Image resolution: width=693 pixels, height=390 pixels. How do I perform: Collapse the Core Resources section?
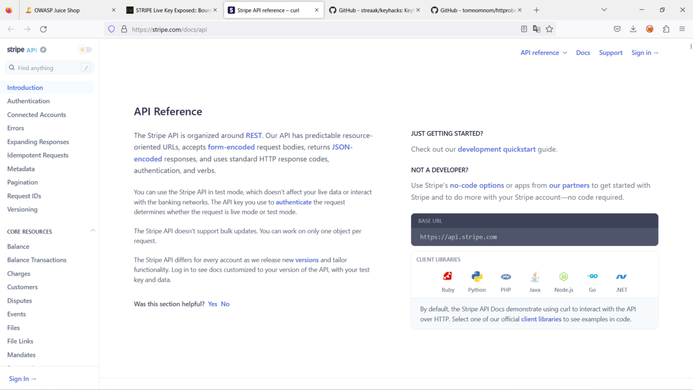click(x=92, y=231)
